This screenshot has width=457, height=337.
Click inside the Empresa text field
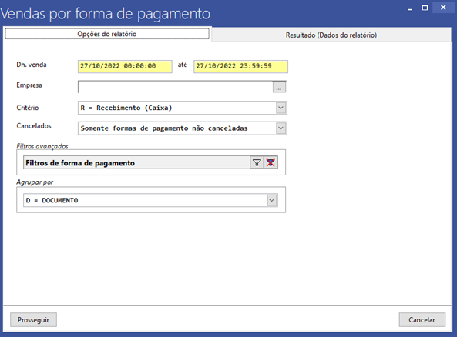[x=176, y=87]
